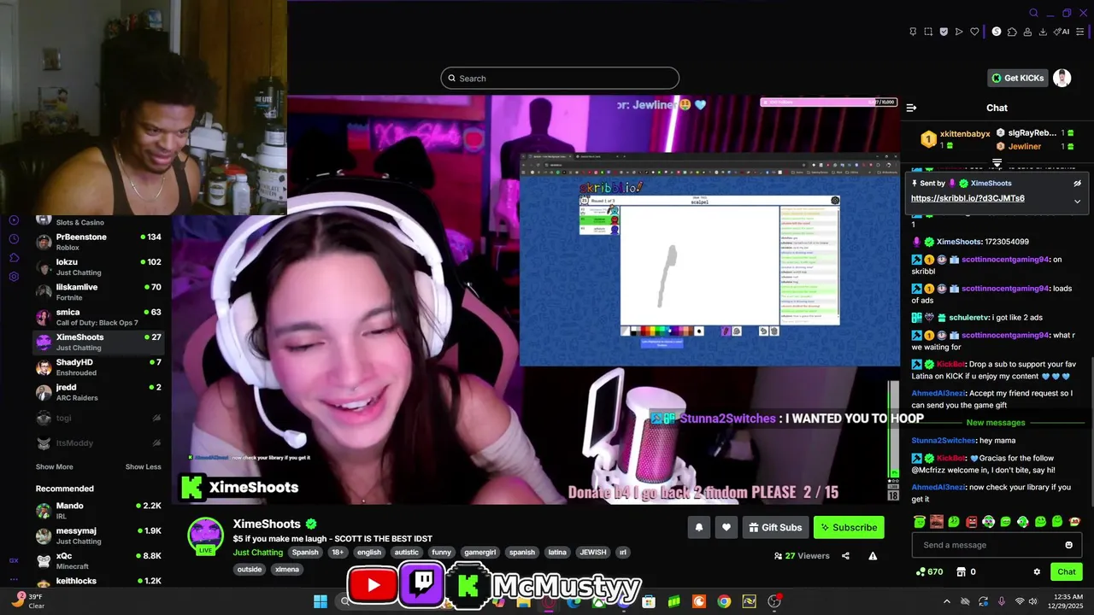The width and height of the screenshot is (1094, 615).
Task: Open the ad blocker shield icon
Action: pyautogui.click(x=944, y=32)
